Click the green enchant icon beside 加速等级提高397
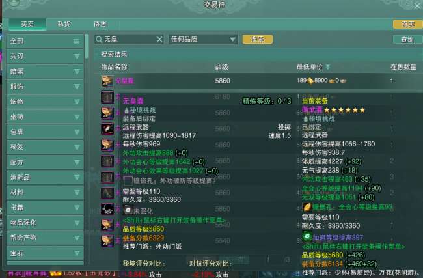 (307, 234)
